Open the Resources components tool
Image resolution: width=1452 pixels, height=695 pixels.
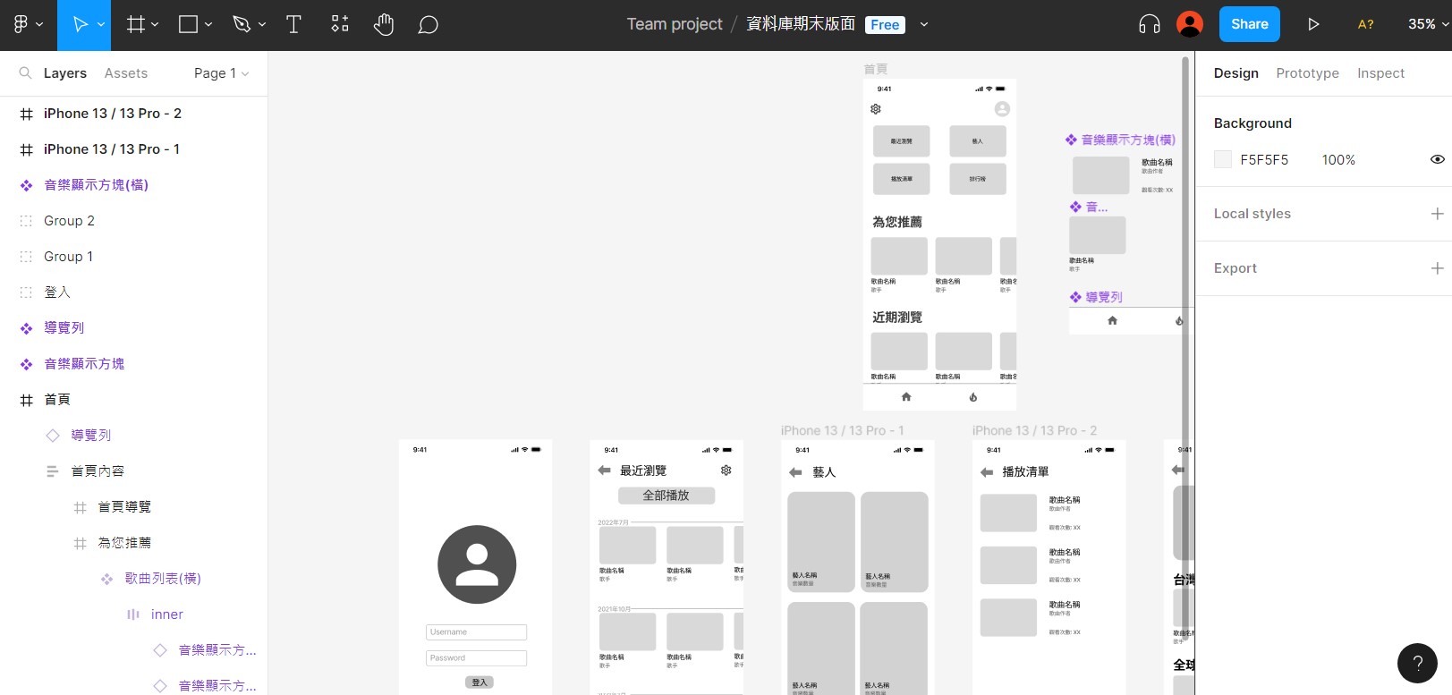(x=340, y=25)
